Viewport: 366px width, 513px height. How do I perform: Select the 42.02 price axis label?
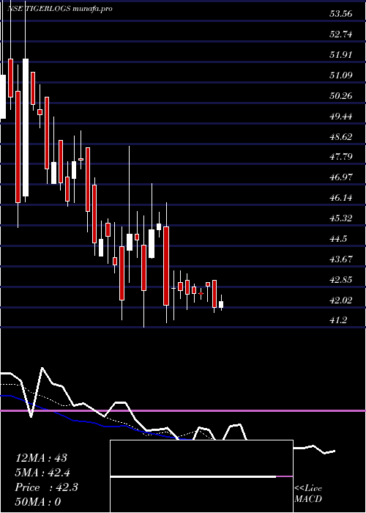click(x=341, y=300)
